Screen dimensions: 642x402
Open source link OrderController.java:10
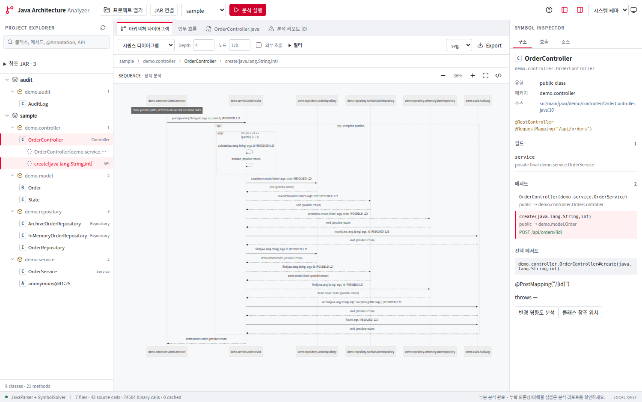point(588,106)
